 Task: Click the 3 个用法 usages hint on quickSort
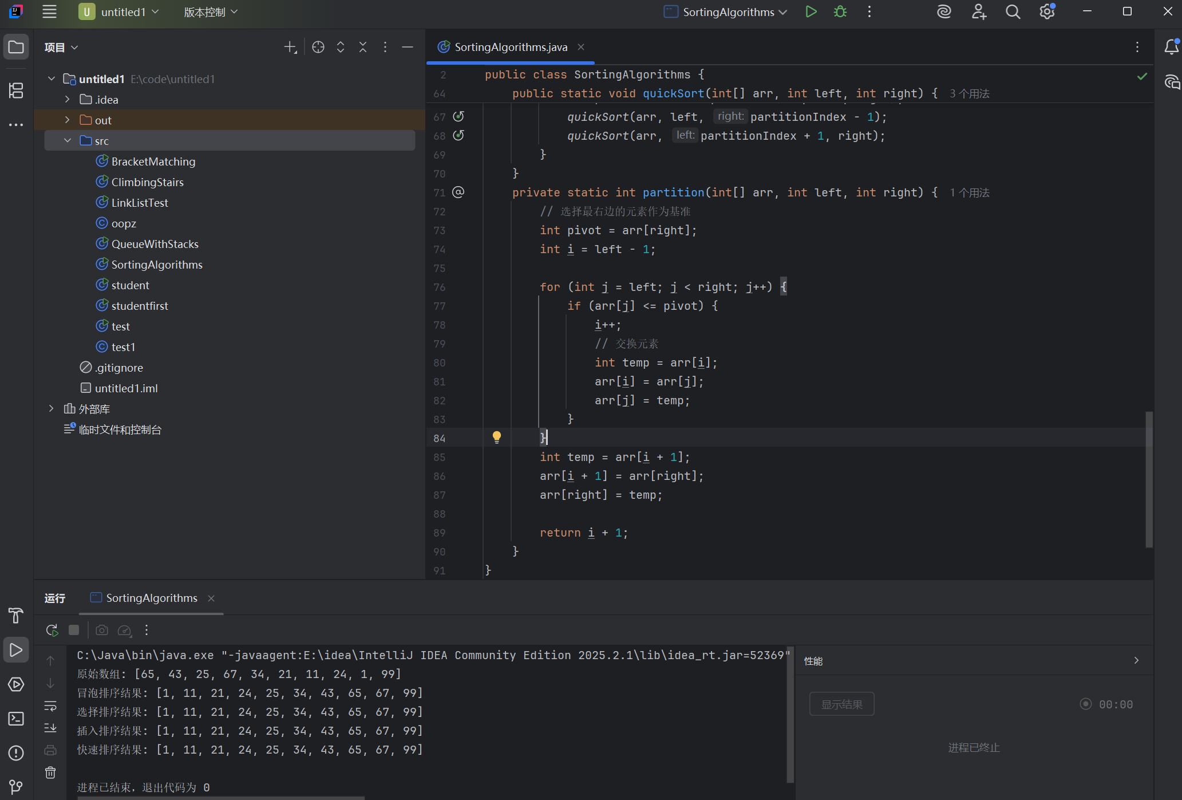point(970,93)
